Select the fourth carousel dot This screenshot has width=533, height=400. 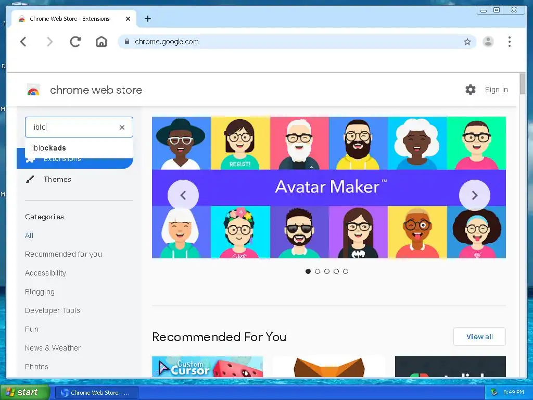point(336,271)
